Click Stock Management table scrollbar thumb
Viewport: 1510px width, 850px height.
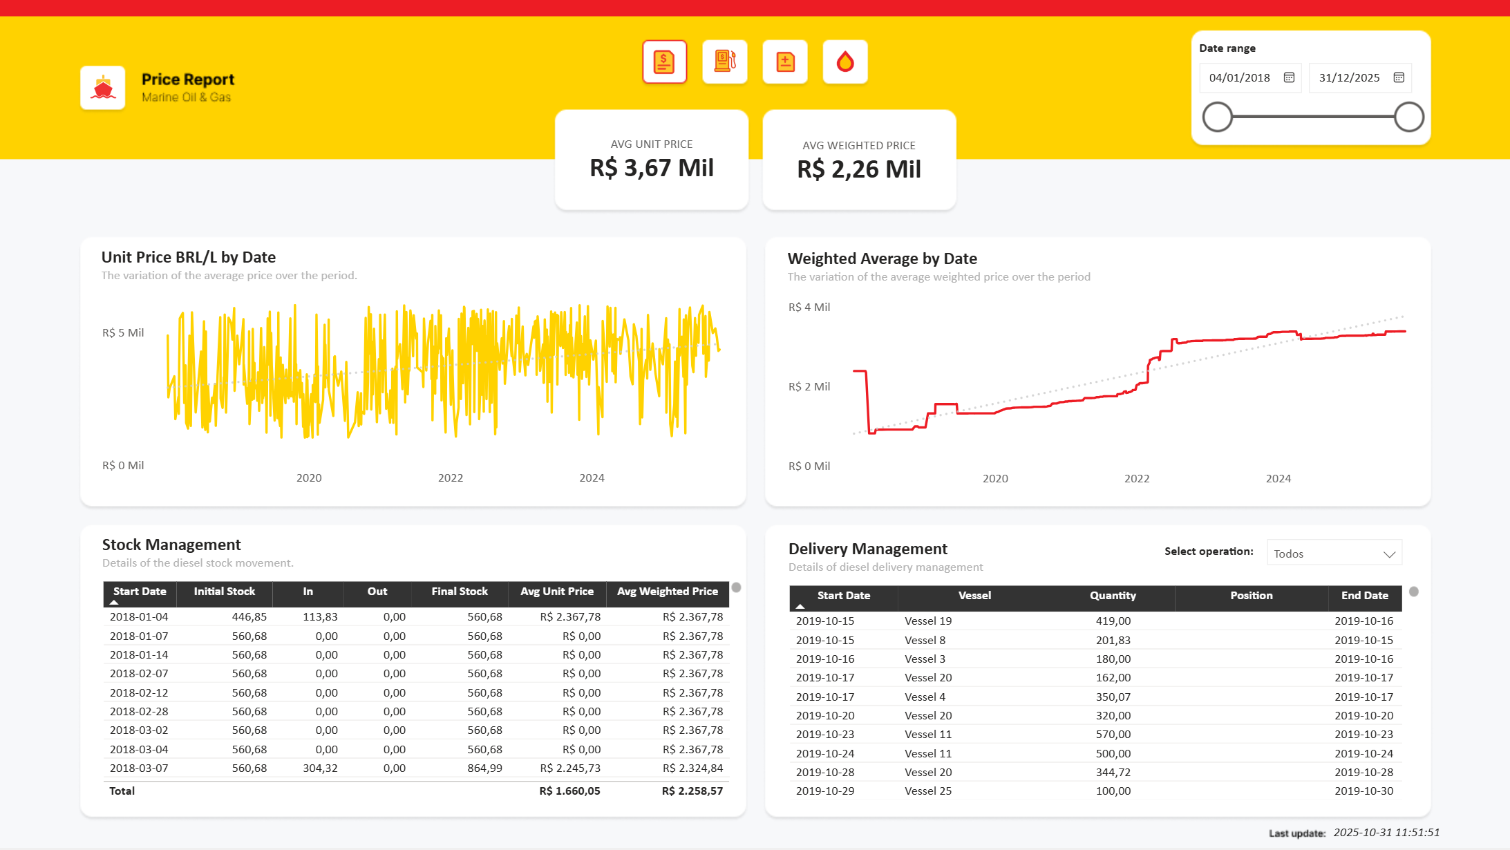(737, 587)
